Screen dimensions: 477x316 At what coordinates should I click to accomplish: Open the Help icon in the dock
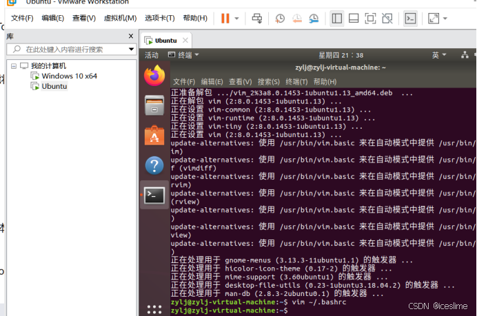pyautogui.click(x=154, y=166)
